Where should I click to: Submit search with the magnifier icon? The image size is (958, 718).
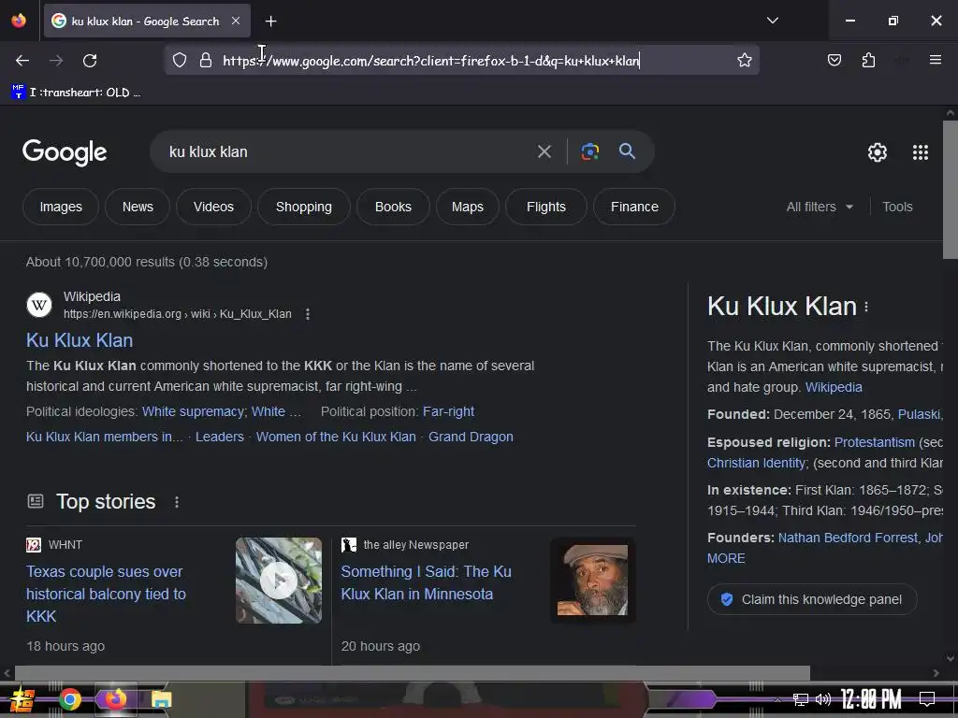coord(627,151)
